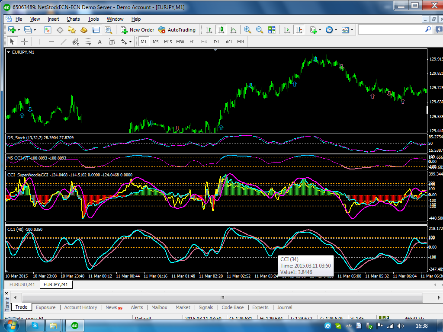Open the Indicators list dropdown arrow
Screen dimensions: 443x332
pos(321,30)
